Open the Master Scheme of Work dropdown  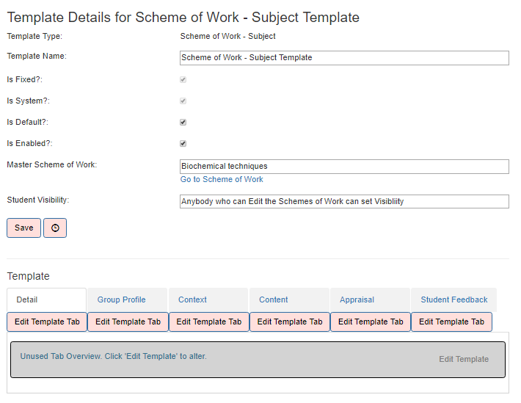coord(344,166)
